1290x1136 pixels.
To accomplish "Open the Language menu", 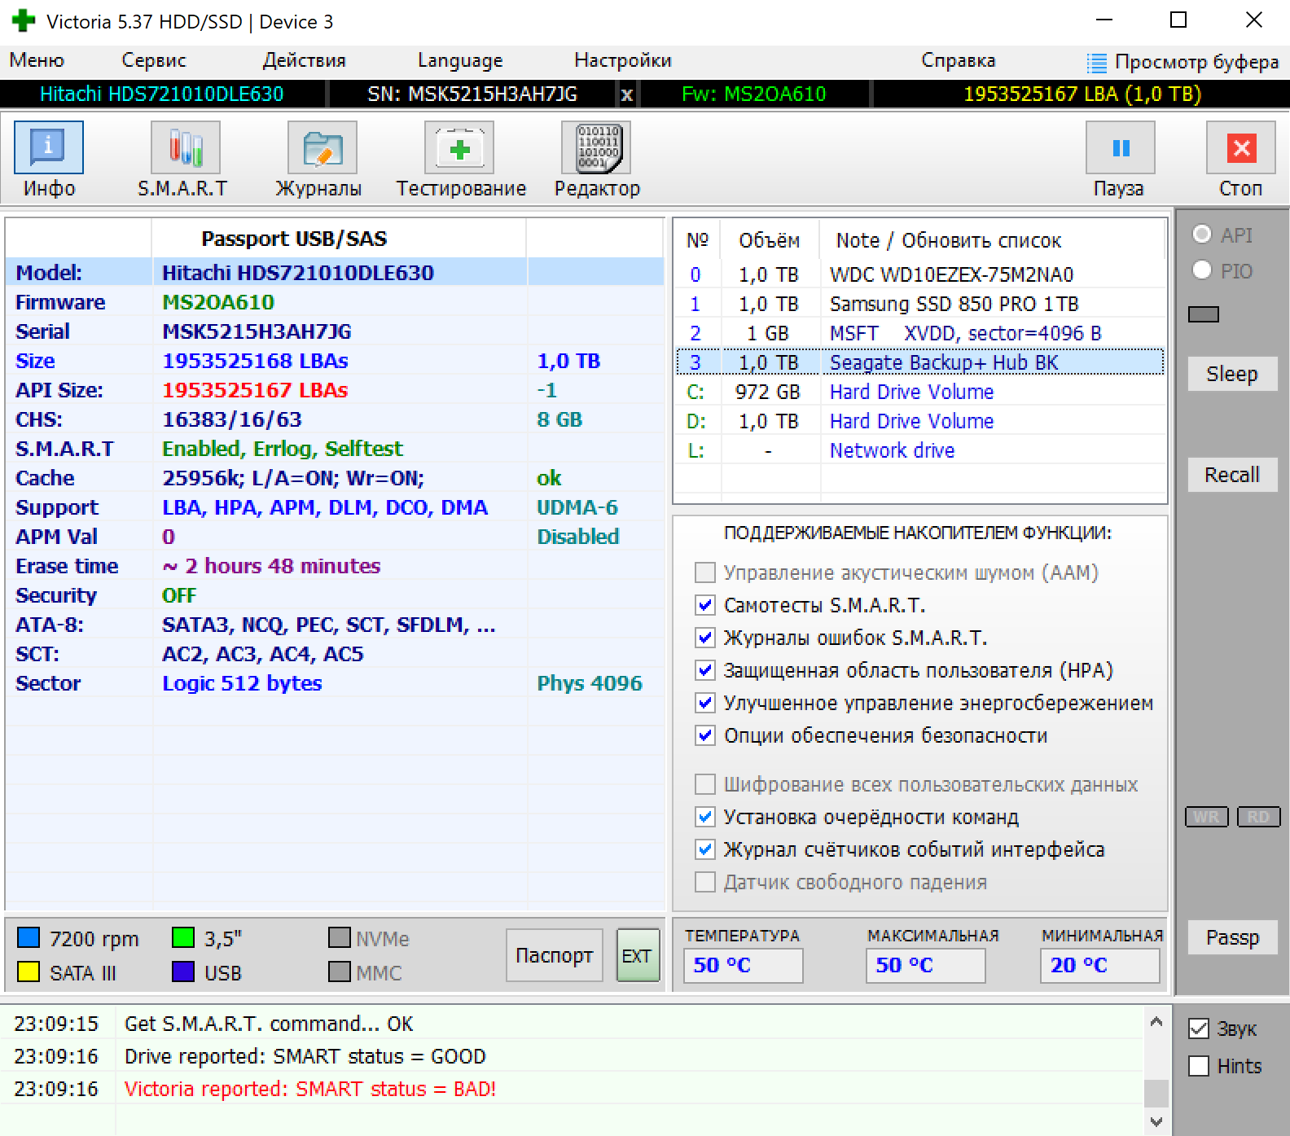I will [460, 60].
